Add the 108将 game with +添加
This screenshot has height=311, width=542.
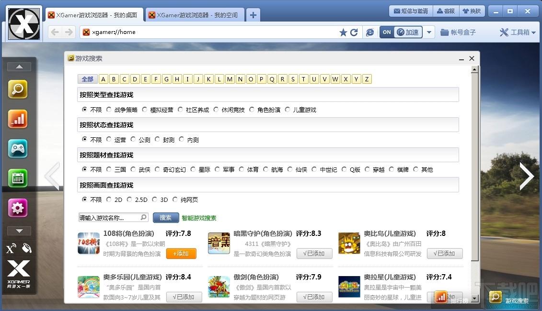[x=181, y=254]
